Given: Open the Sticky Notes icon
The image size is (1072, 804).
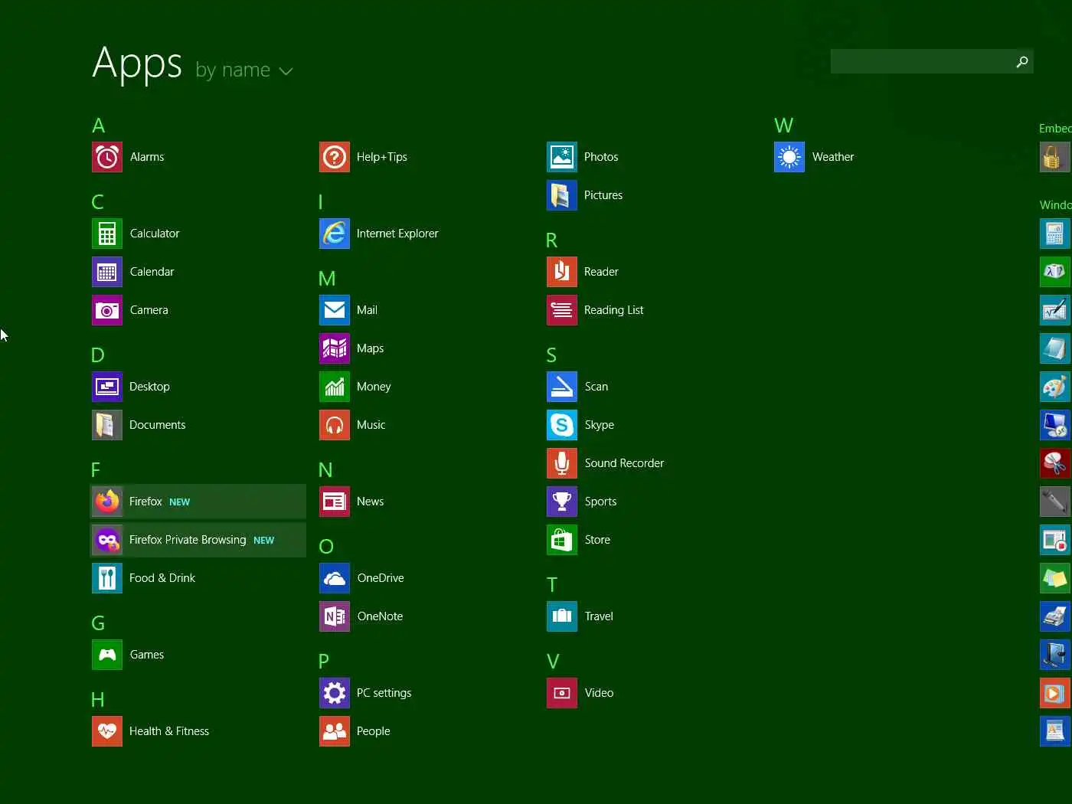Looking at the screenshot, I should click(x=1055, y=578).
